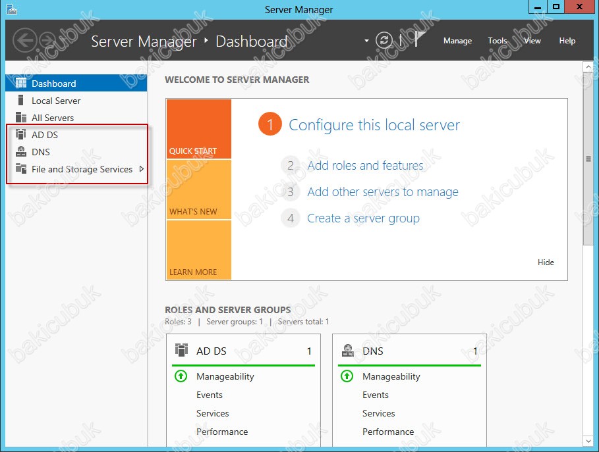Open AD DS in the sidebar

click(76, 135)
